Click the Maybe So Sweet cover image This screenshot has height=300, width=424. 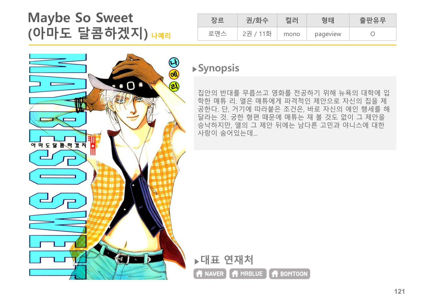tap(107, 167)
